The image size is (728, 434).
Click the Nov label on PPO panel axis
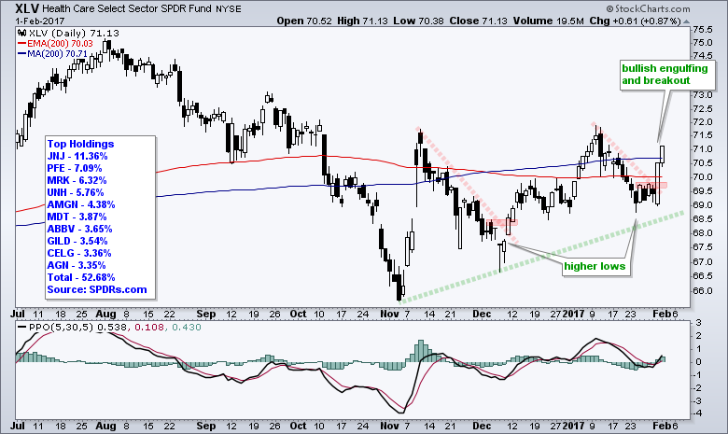[389, 426]
